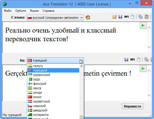This screenshot has height=119, width=154.
Task: Copy translation with lower copy icon
Action: tap(146, 59)
